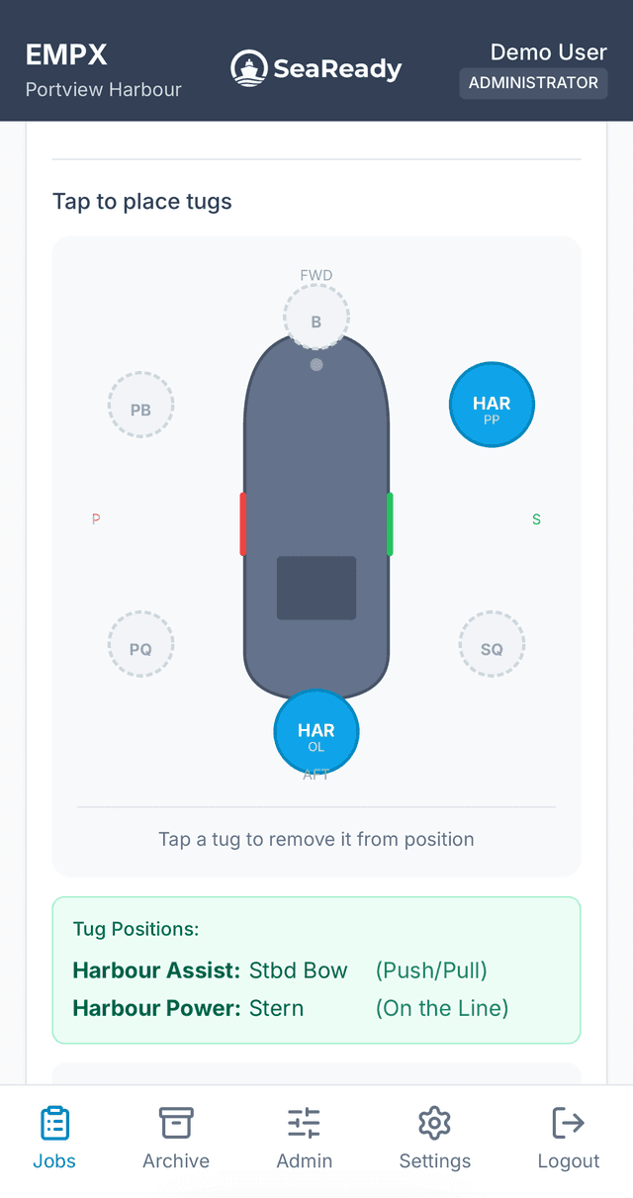Tap the cargo hatch on the vessel diagram
This screenshot has width=633, height=1198.
[316, 588]
